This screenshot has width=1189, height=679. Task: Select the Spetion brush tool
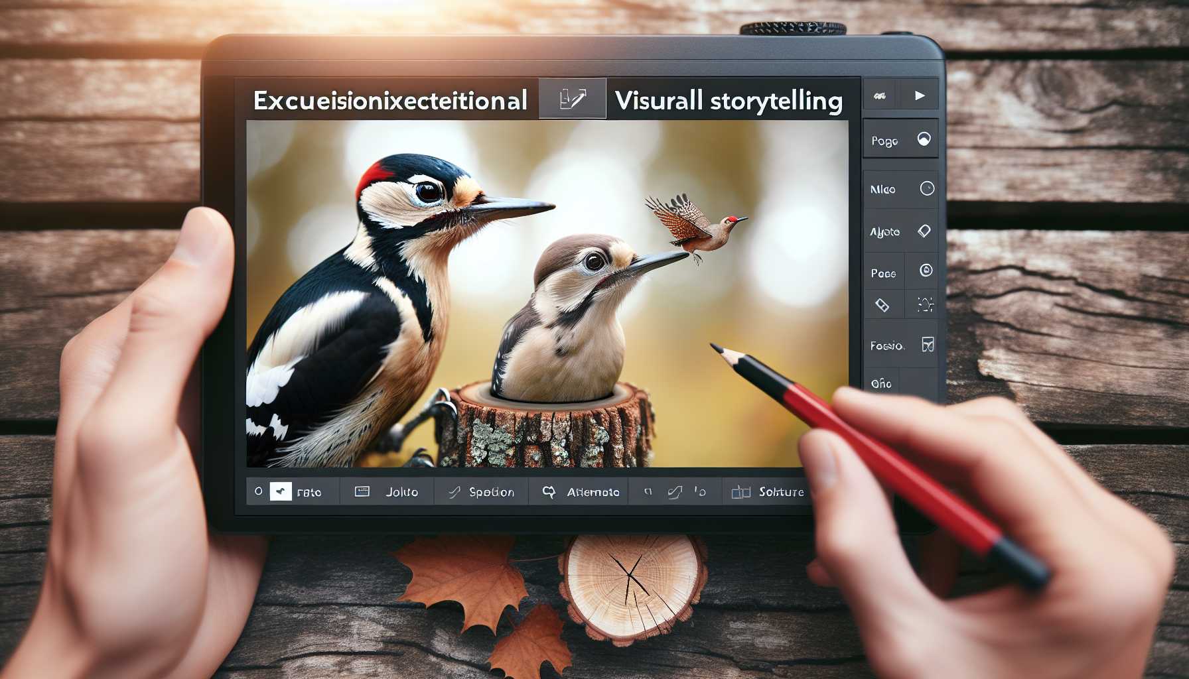pos(491,492)
